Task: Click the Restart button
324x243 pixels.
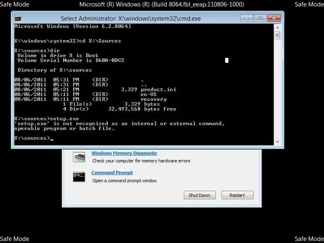Action: pyautogui.click(x=237, y=195)
